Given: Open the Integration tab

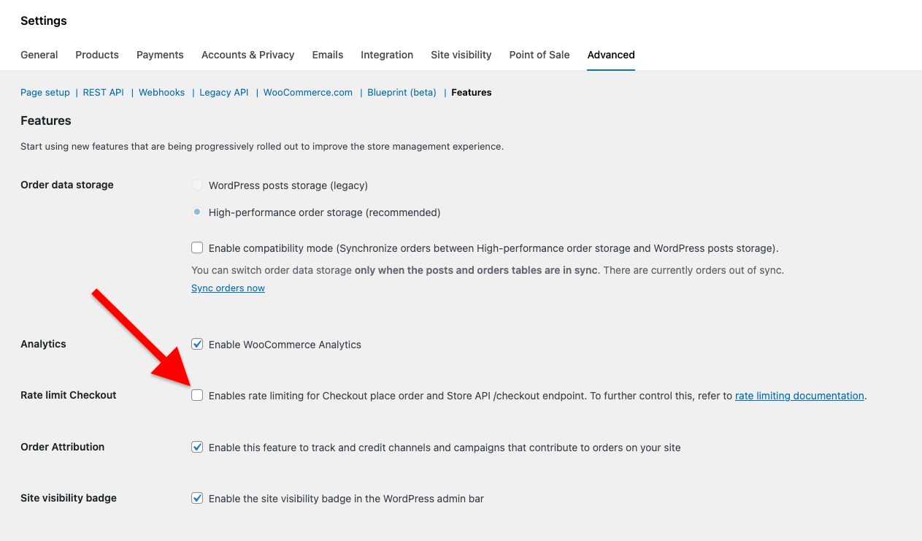Looking at the screenshot, I should (x=387, y=55).
